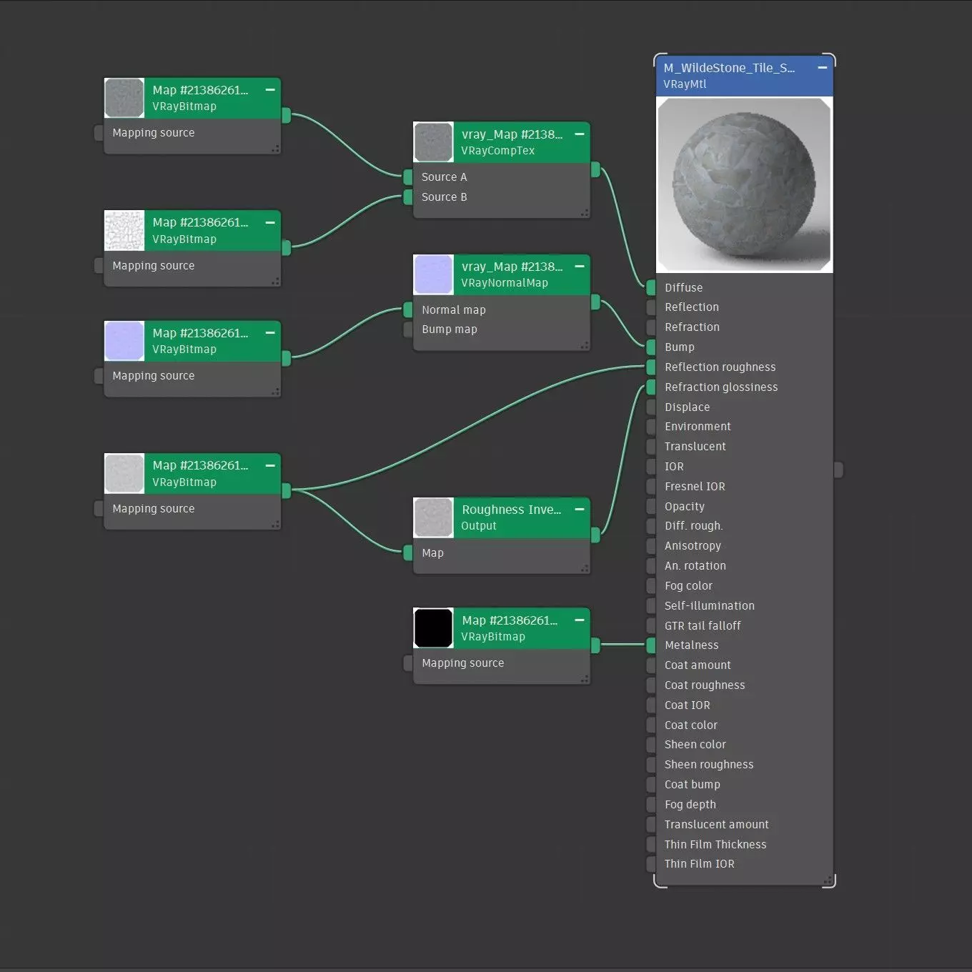Click the Fog depth slot label
The image size is (972, 972).
690,805
